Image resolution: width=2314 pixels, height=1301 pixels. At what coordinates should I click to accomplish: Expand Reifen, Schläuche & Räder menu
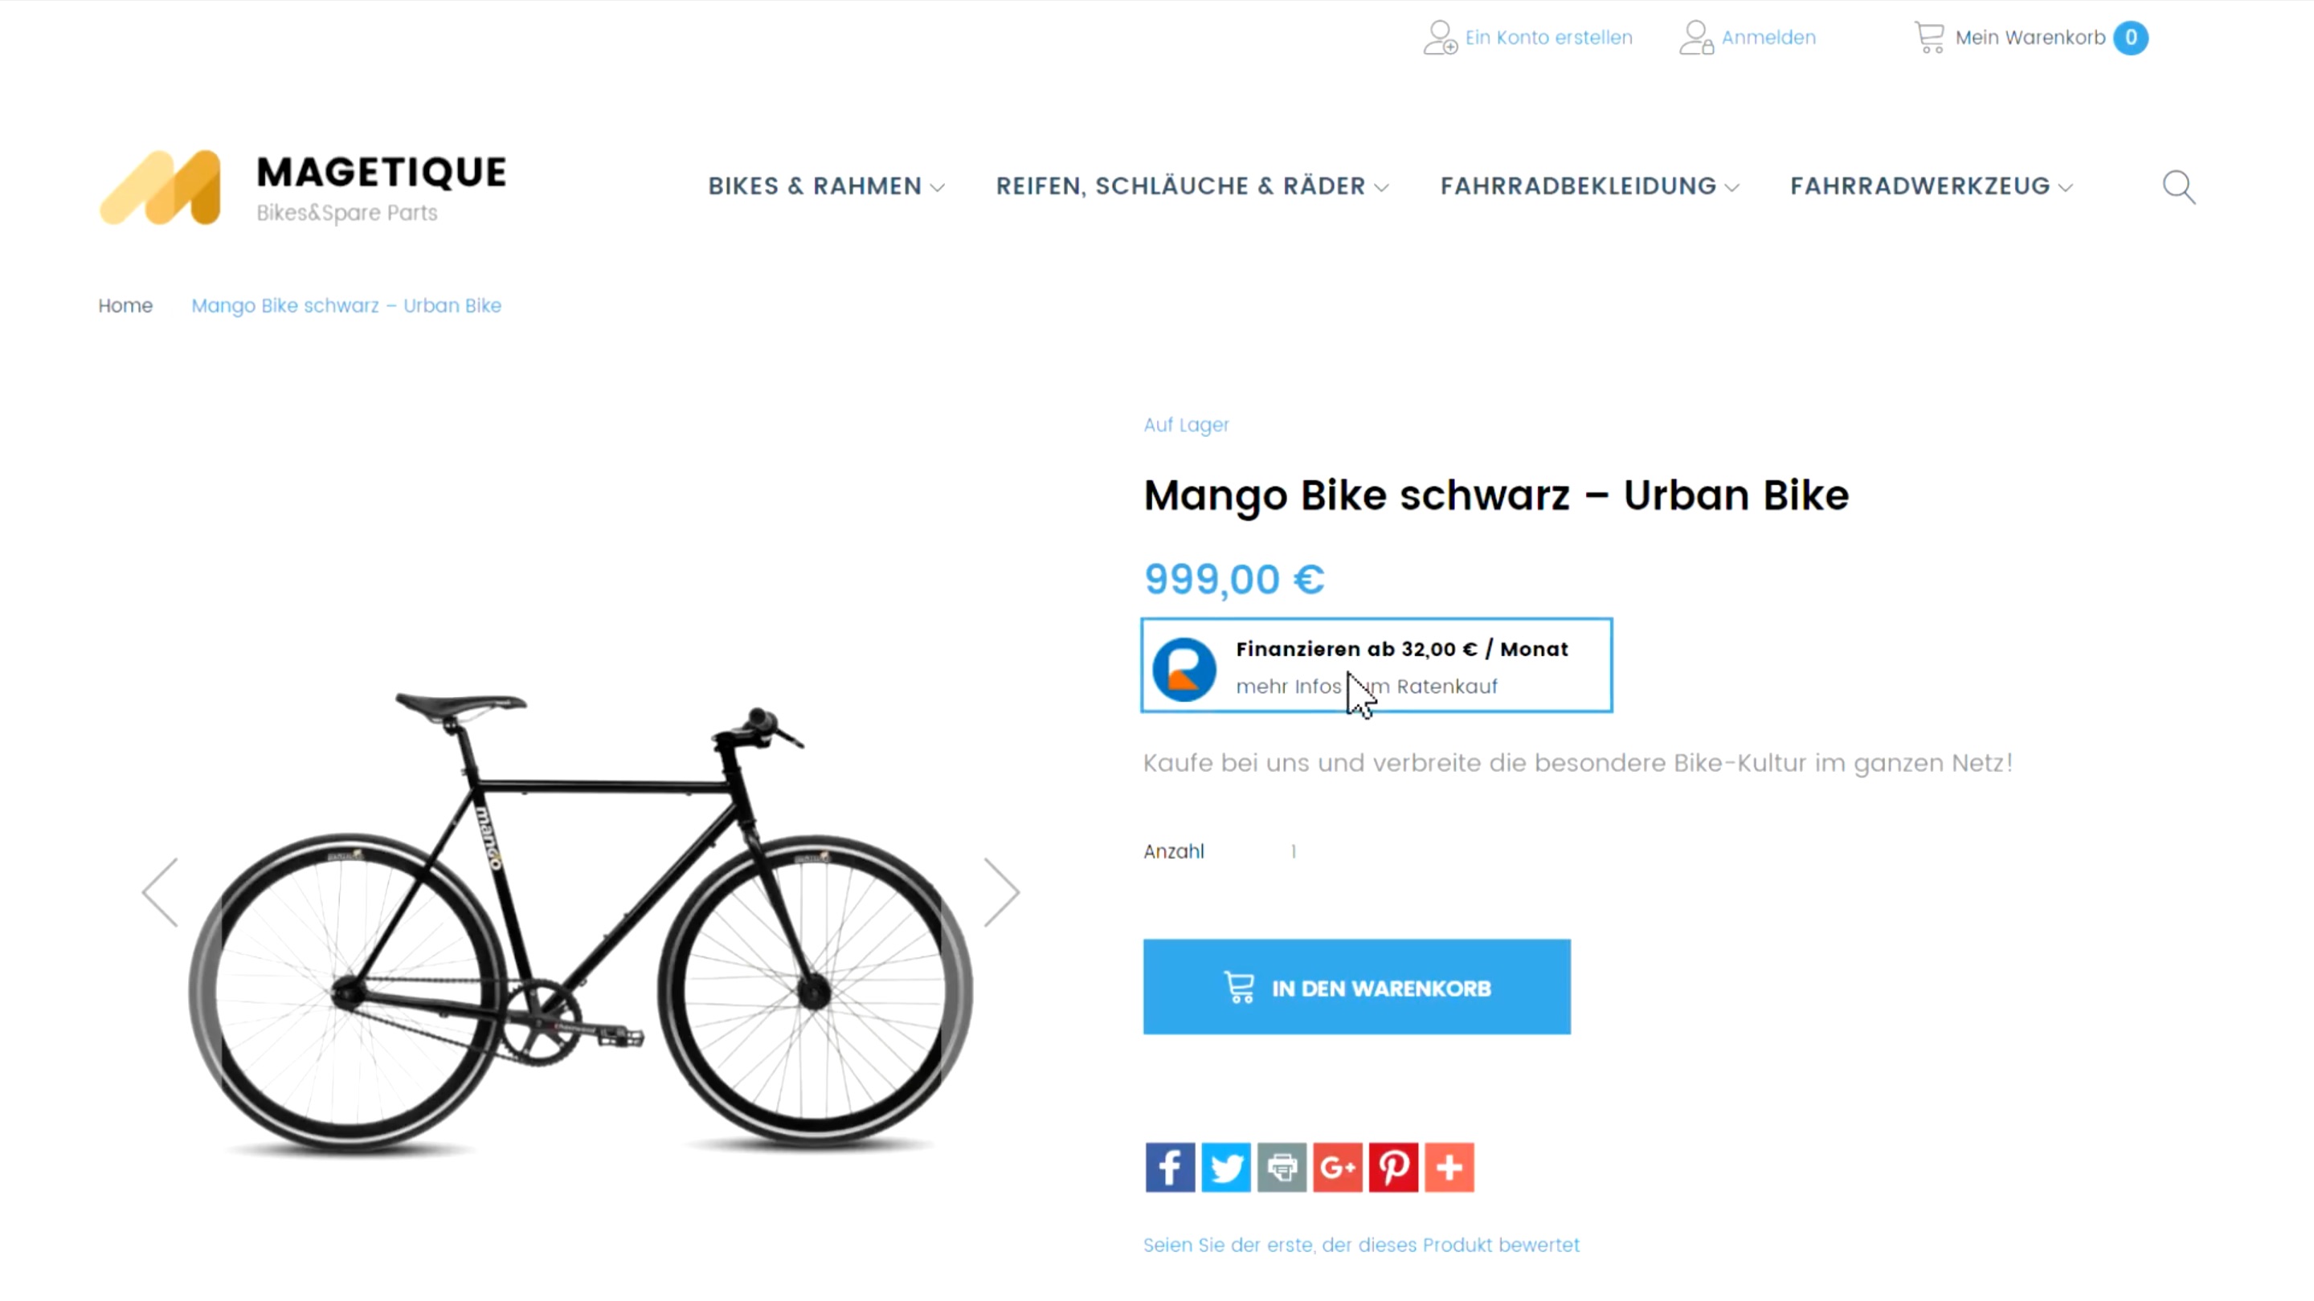(1192, 186)
